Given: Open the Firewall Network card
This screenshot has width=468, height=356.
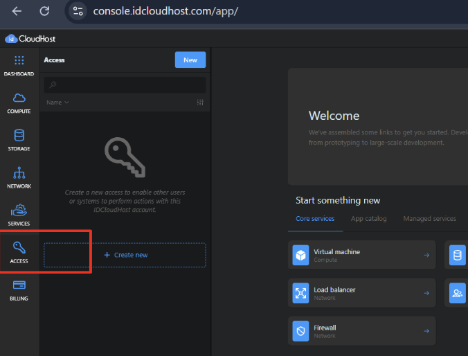Looking at the screenshot, I should coord(361,331).
